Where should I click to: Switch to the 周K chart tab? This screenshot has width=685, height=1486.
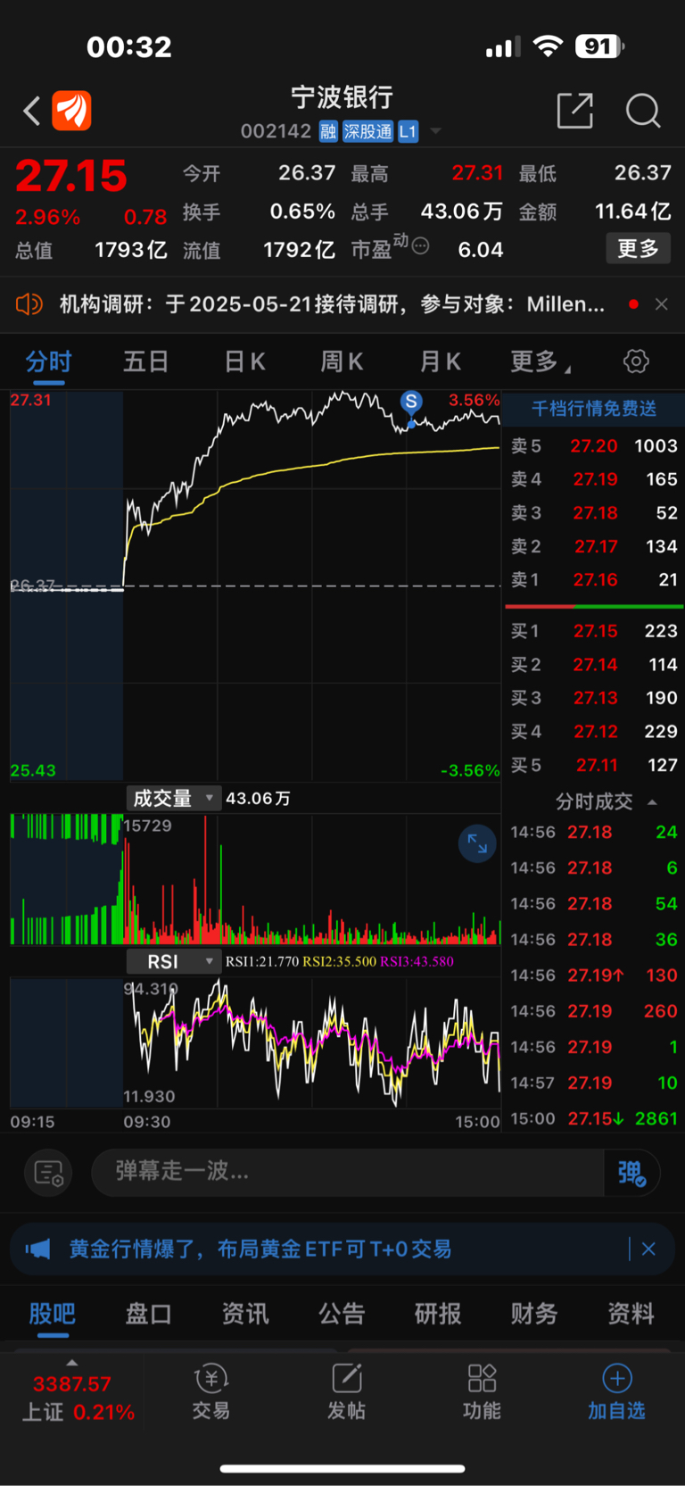pyautogui.click(x=342, y=361)
